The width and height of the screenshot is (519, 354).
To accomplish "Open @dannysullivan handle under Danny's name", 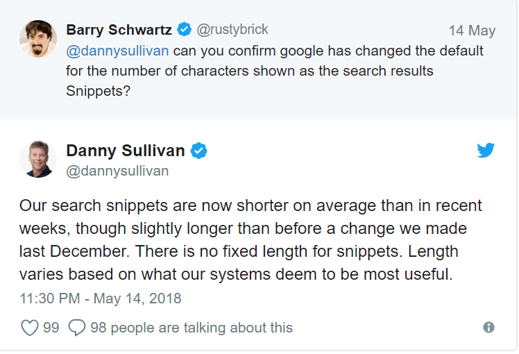I will (117, 171).
